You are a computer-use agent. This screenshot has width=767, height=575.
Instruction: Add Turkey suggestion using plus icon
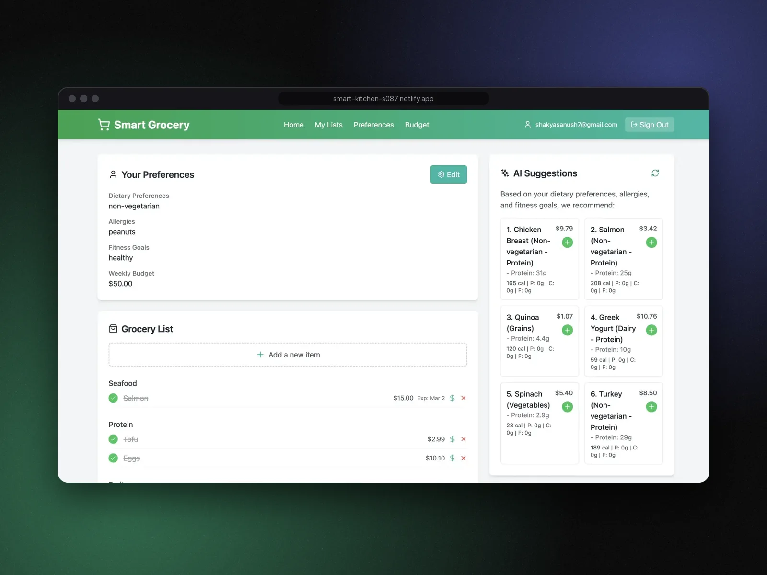(x=651, y=407)
